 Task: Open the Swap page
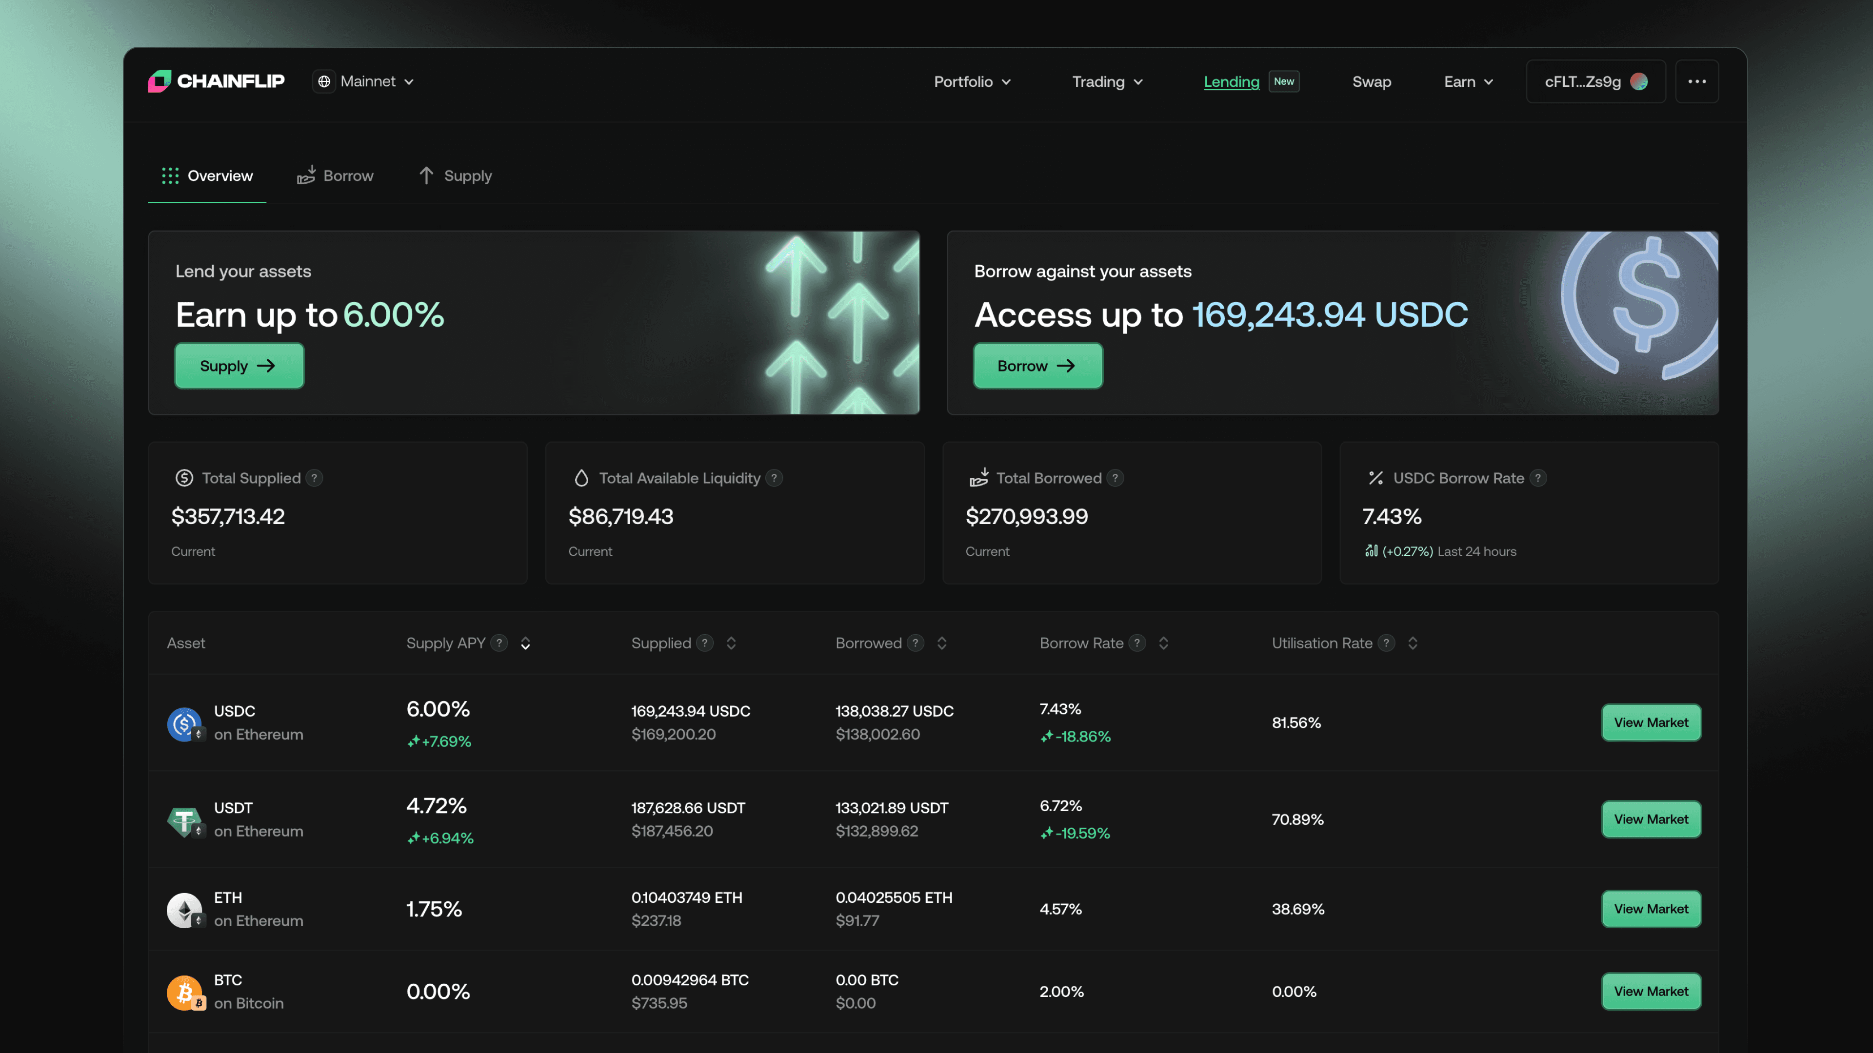[1371, 82]
